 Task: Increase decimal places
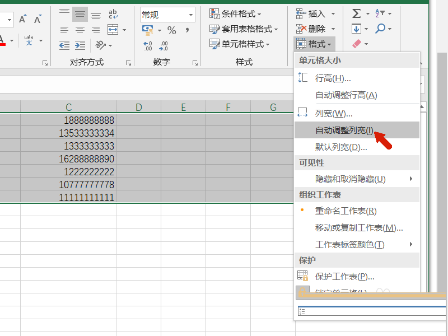pos(148,46)
